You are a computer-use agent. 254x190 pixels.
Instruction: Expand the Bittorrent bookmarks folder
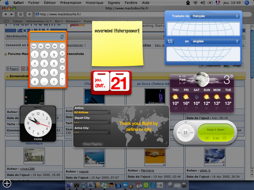click(x=73, y=21)
